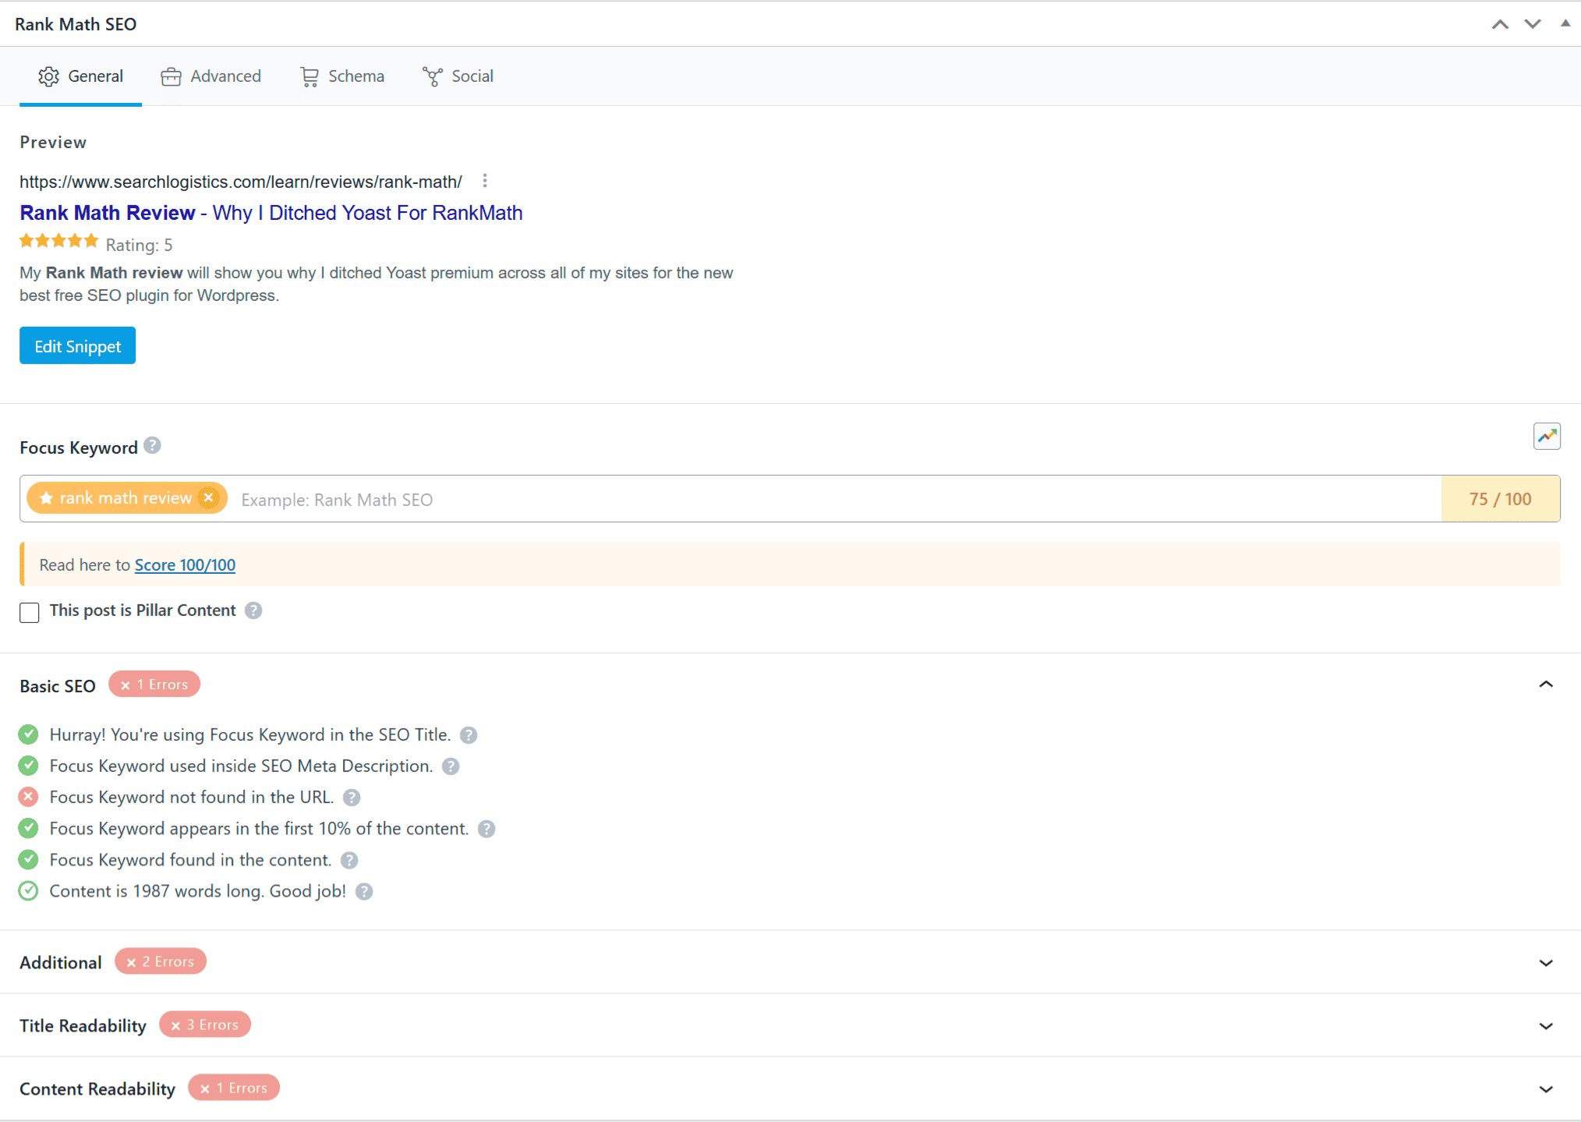Screen dimensions: 1581x1122
Task: Open the Schema tab
Action: point(341,76)
